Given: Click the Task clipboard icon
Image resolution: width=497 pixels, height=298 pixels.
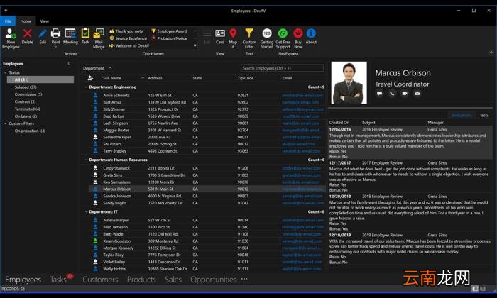Looking at the screenshot, I should [85, 33].
